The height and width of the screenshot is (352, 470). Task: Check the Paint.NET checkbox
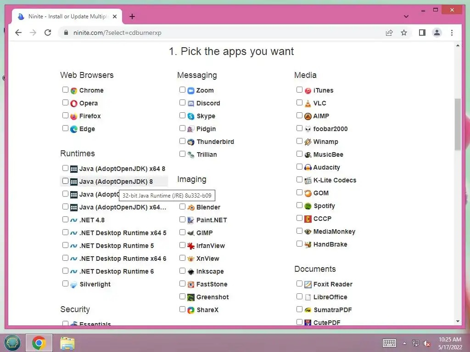tap(182, 220)
